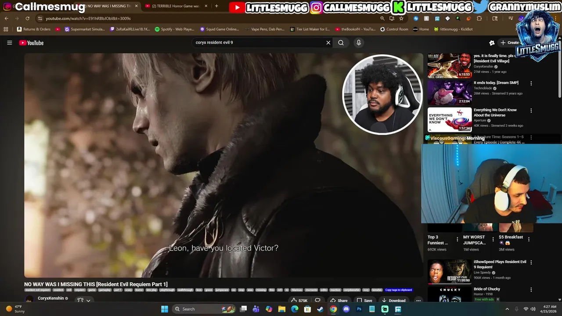This screenshot has height=316, width=562.
Task: Open 'Everything We Don't Know' video thumbnail
Action: pyautogui.click(x=450, y=119)
